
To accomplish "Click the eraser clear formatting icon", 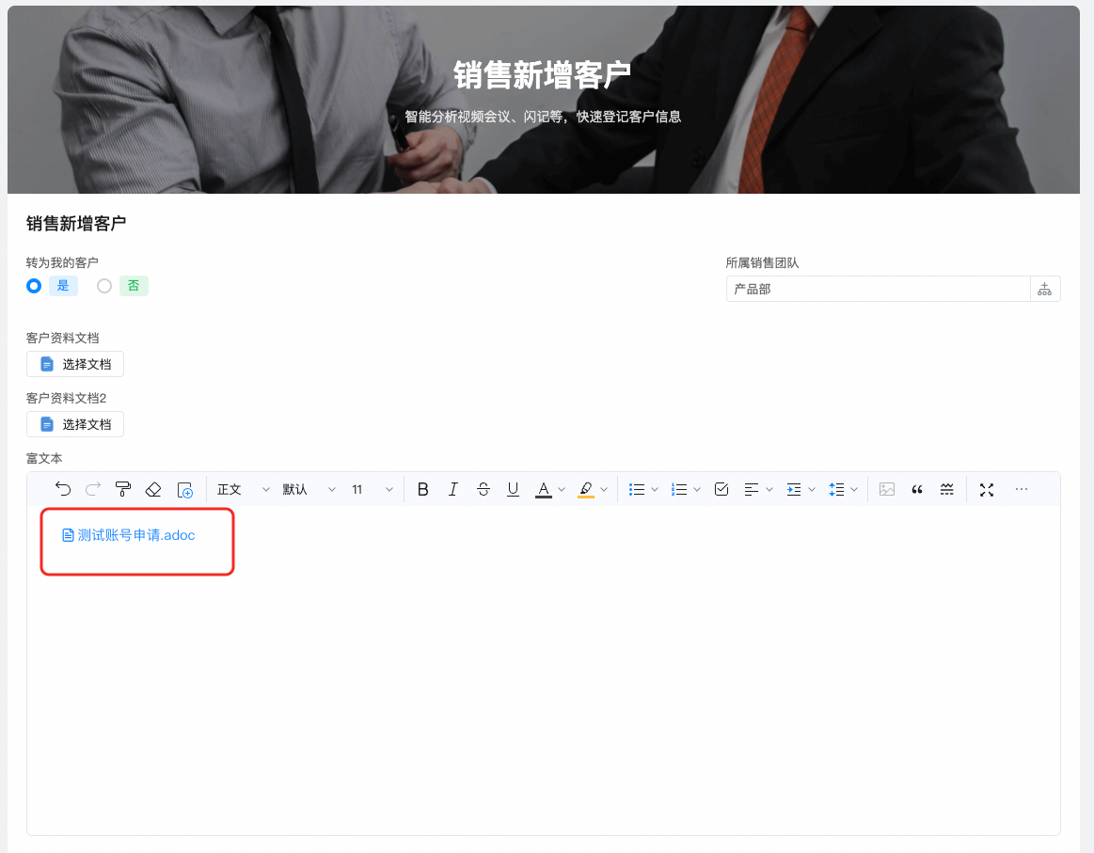I will (x=153, y=489).
